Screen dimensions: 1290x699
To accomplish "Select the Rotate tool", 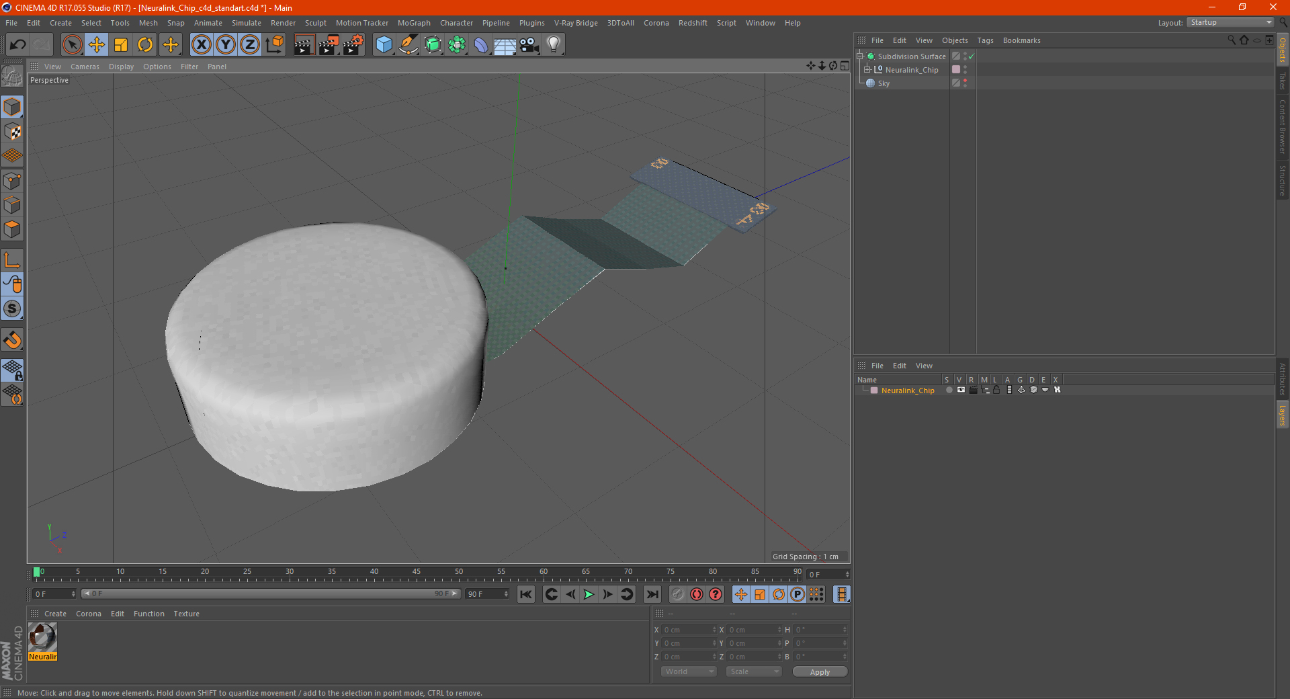I will point(145,45).
